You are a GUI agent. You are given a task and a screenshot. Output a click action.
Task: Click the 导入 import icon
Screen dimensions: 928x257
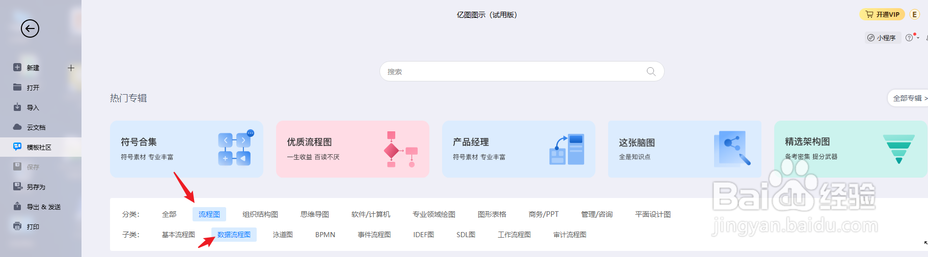coord(17,107)
